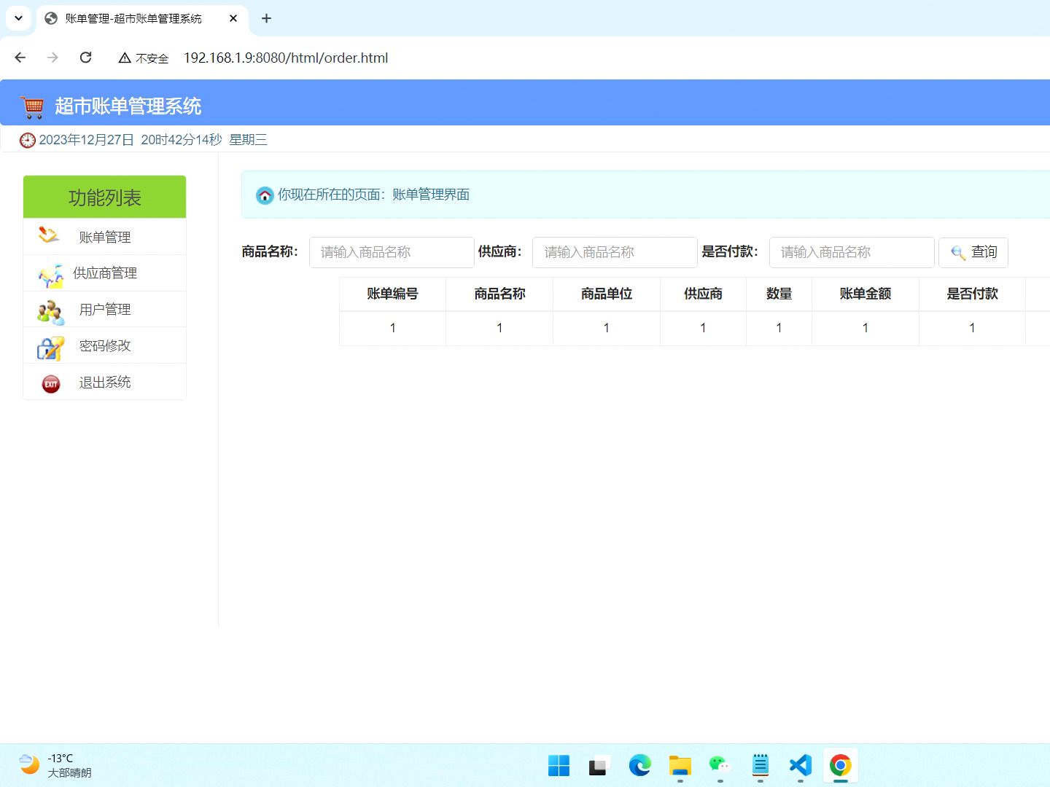Reload the page with refresh icon
This screenshot has width=1050, height=787.
tap(85, 58)
